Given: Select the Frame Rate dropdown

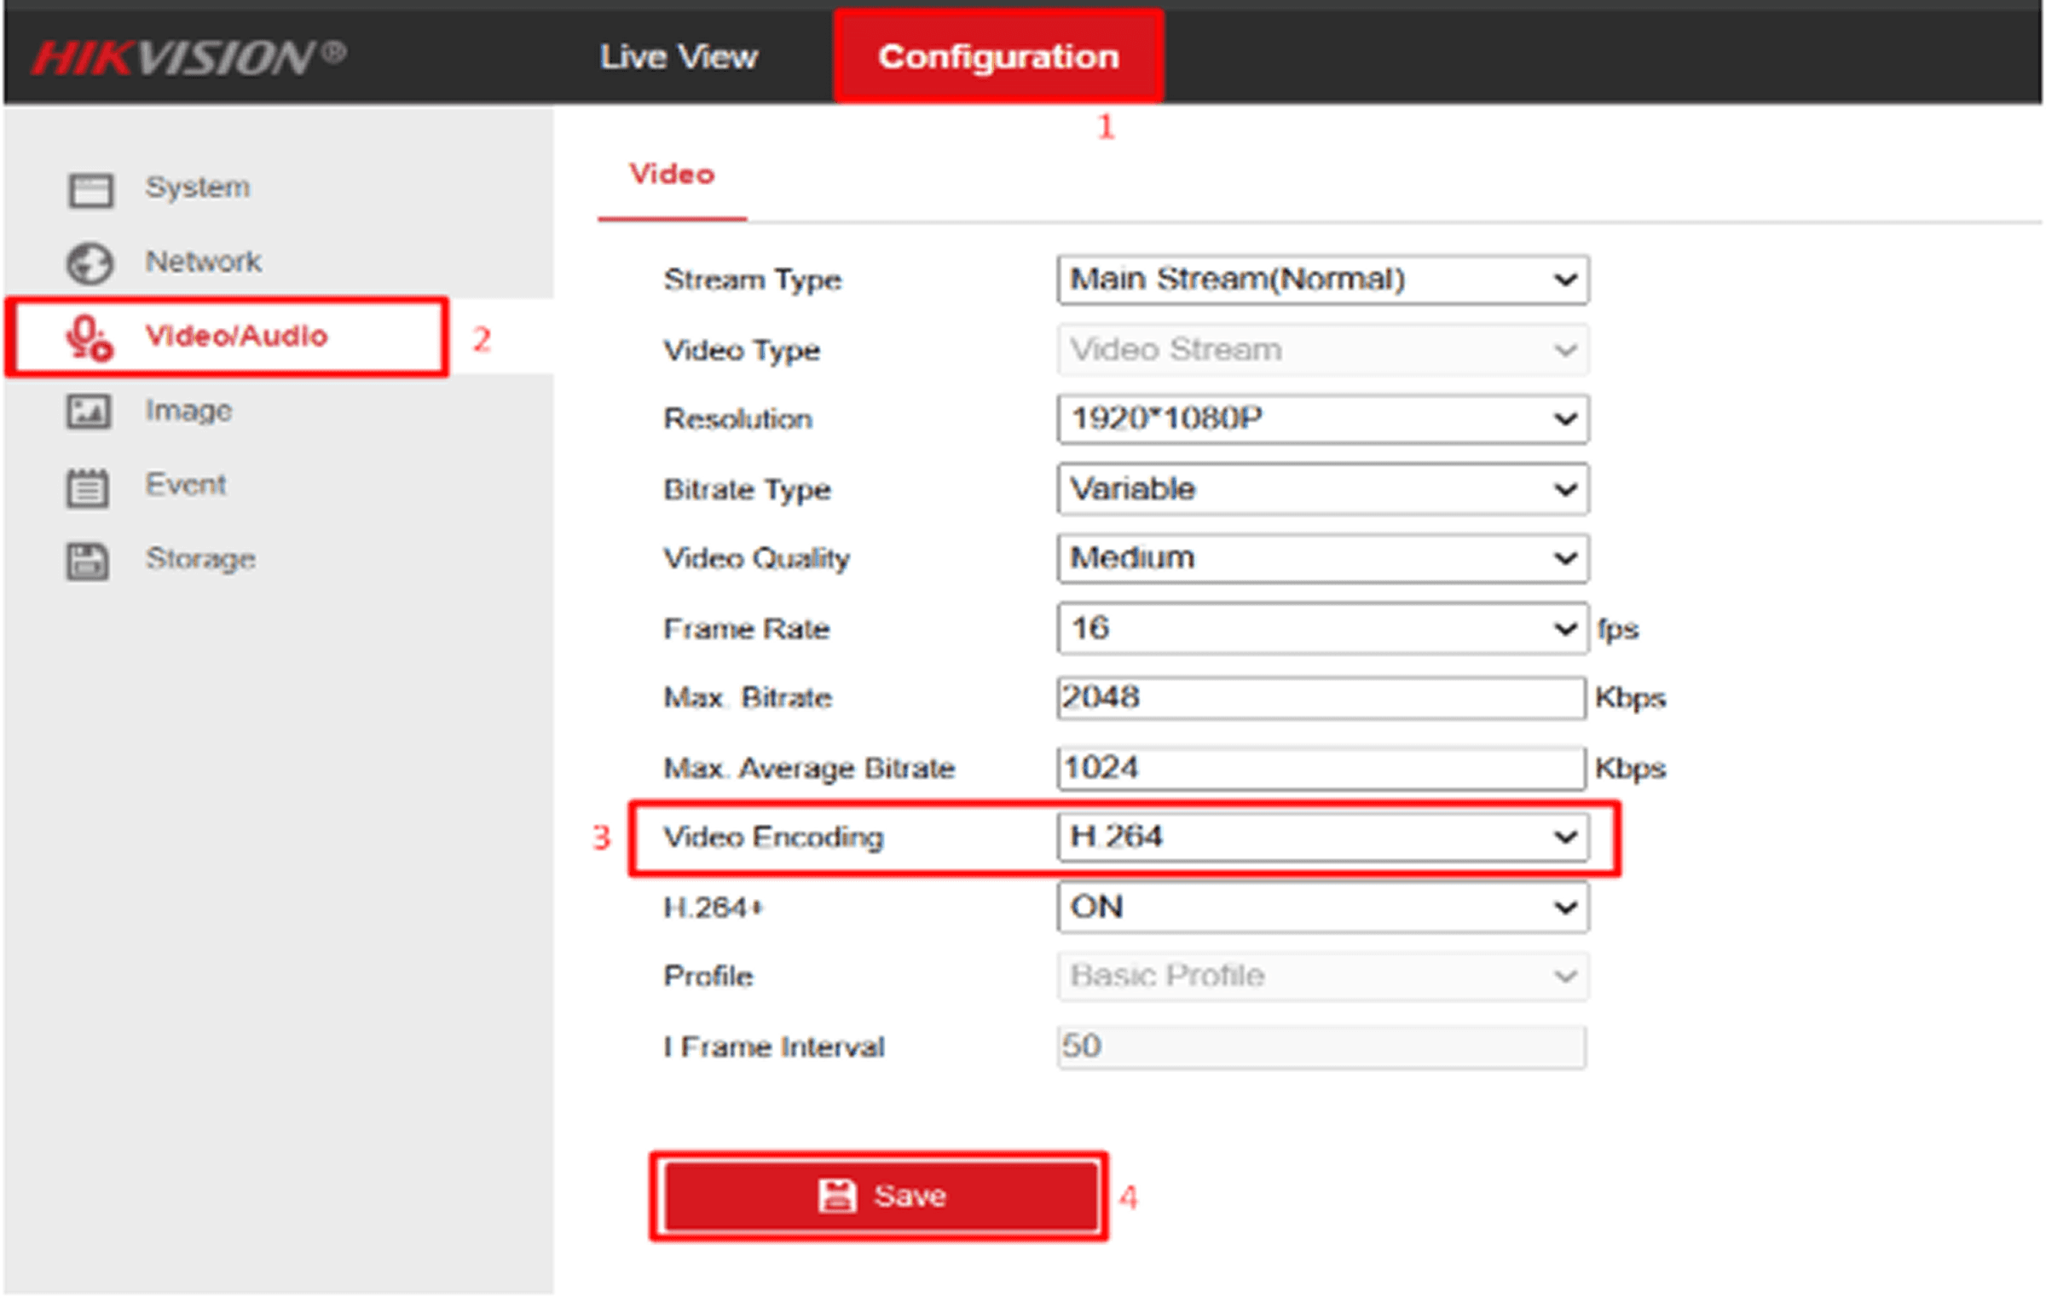Looking at the screenshot, I should point(1322,629).
